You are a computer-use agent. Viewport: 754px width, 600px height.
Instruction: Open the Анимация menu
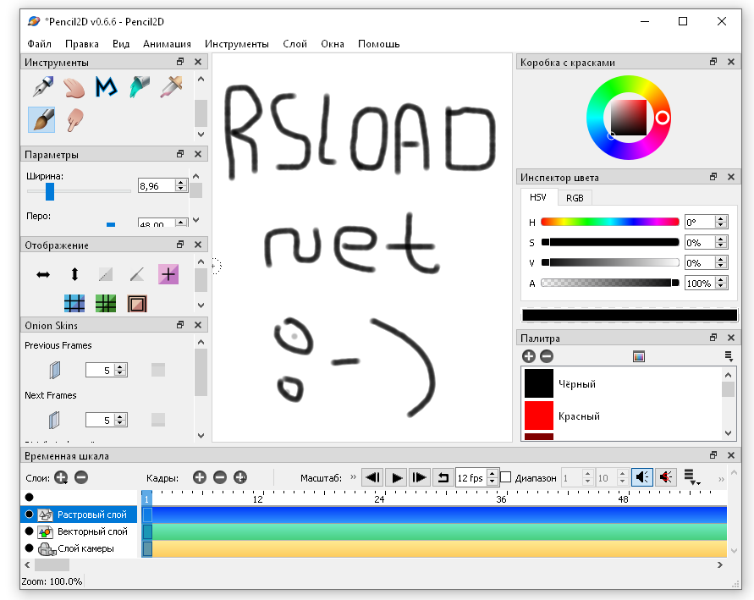(167, 44)
